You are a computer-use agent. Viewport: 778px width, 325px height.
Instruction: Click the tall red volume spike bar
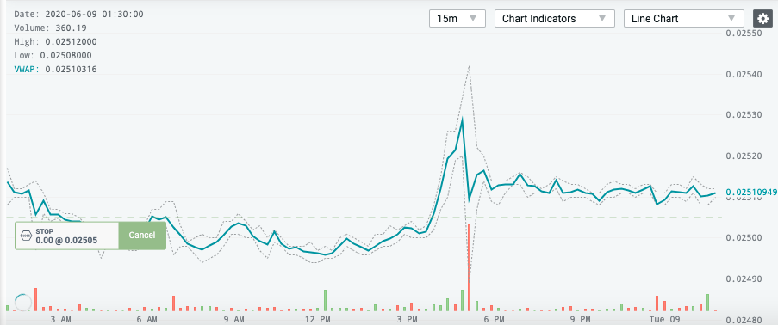[469, 267]
